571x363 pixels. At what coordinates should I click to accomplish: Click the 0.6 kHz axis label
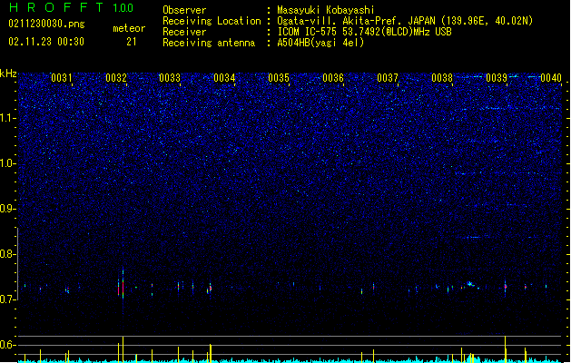pos(8,345)
